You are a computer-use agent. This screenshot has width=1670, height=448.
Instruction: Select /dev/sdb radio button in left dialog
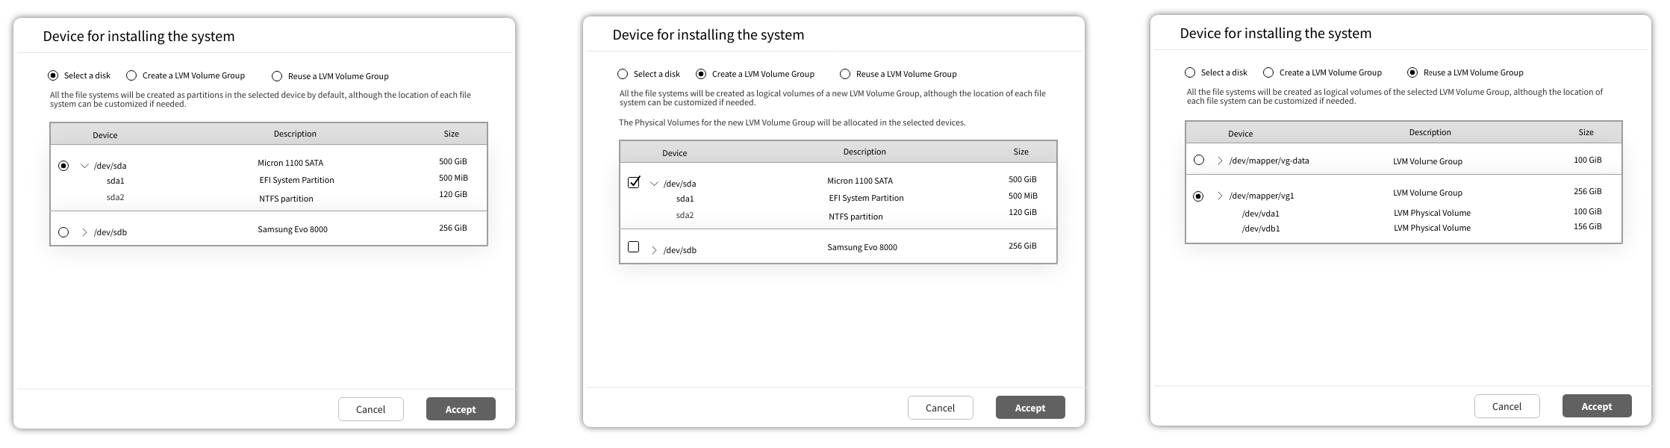coord(63,232)
